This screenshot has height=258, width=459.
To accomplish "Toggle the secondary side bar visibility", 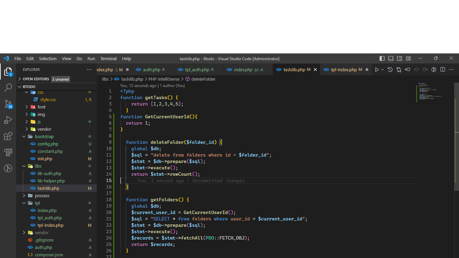I will click(400, 58).
